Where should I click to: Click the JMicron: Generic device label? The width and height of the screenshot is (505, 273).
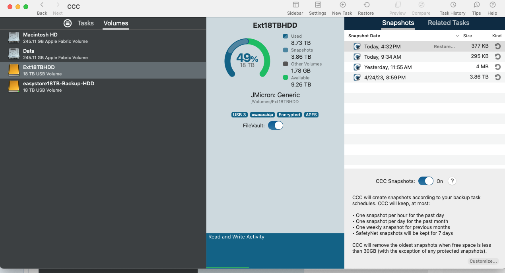tap(275, 95)
